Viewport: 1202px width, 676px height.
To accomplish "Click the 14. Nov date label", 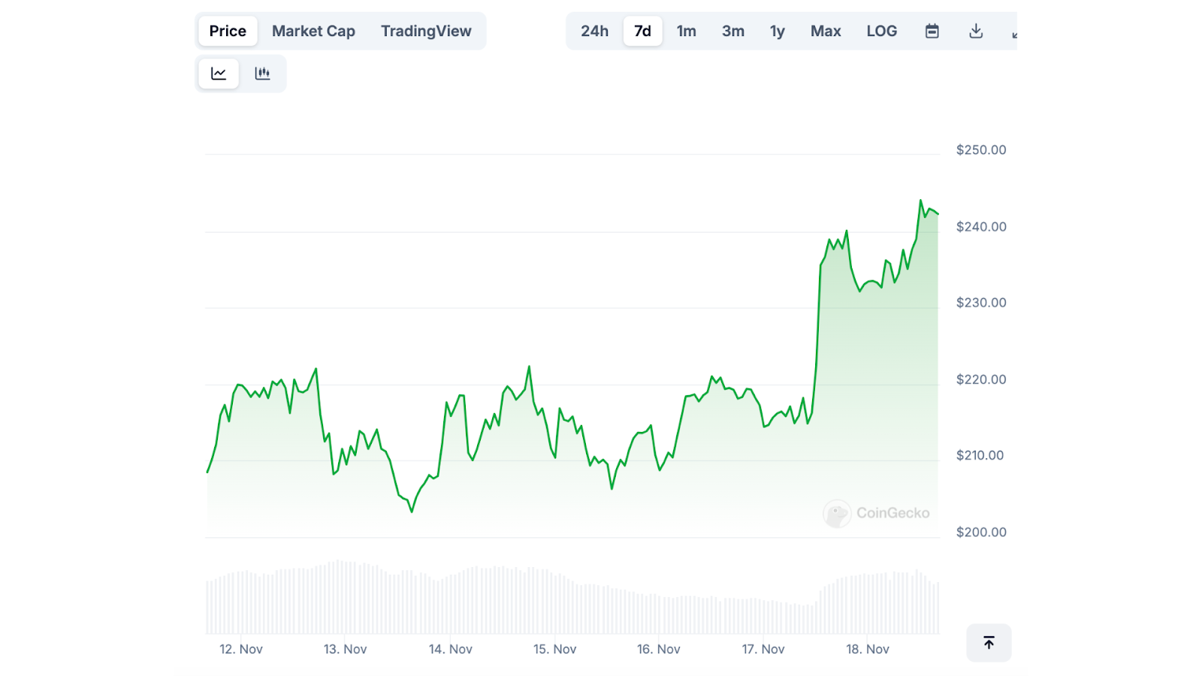I will 451,649.
